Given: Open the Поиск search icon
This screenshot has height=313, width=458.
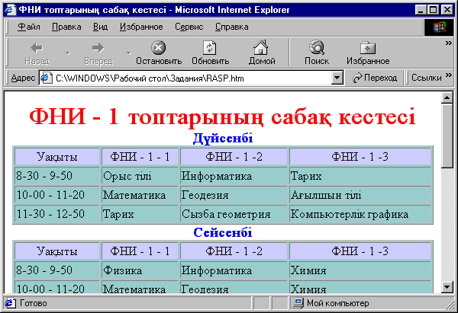Looking at the screenshot, I should pos(317,47).
